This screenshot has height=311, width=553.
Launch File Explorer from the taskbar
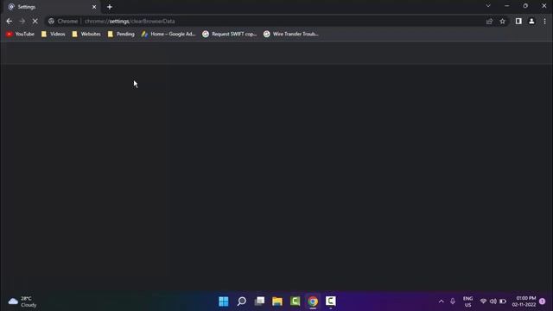click(277, 301)
